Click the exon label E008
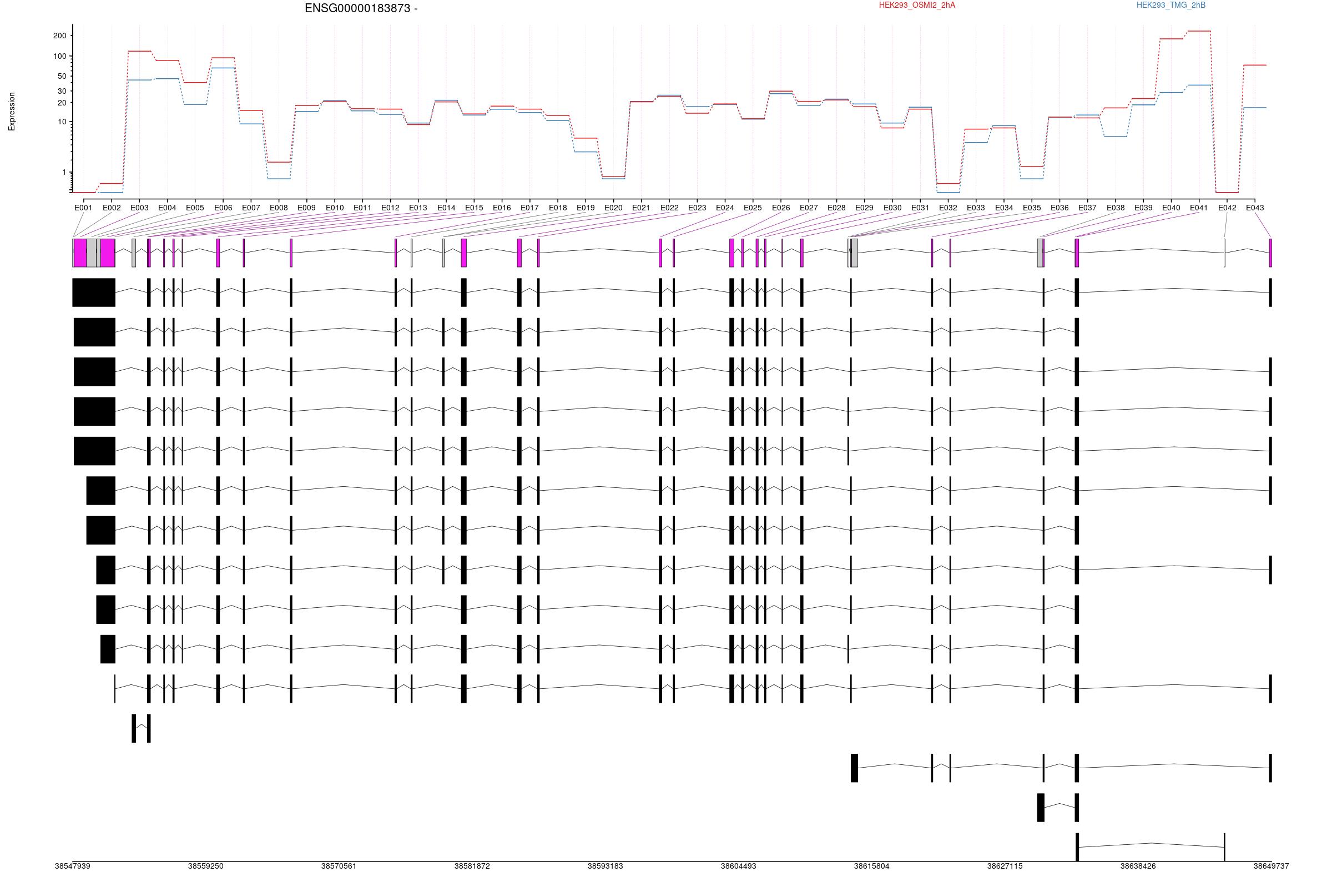Viewport: 1332px width, 877px height. coord(279,208)
